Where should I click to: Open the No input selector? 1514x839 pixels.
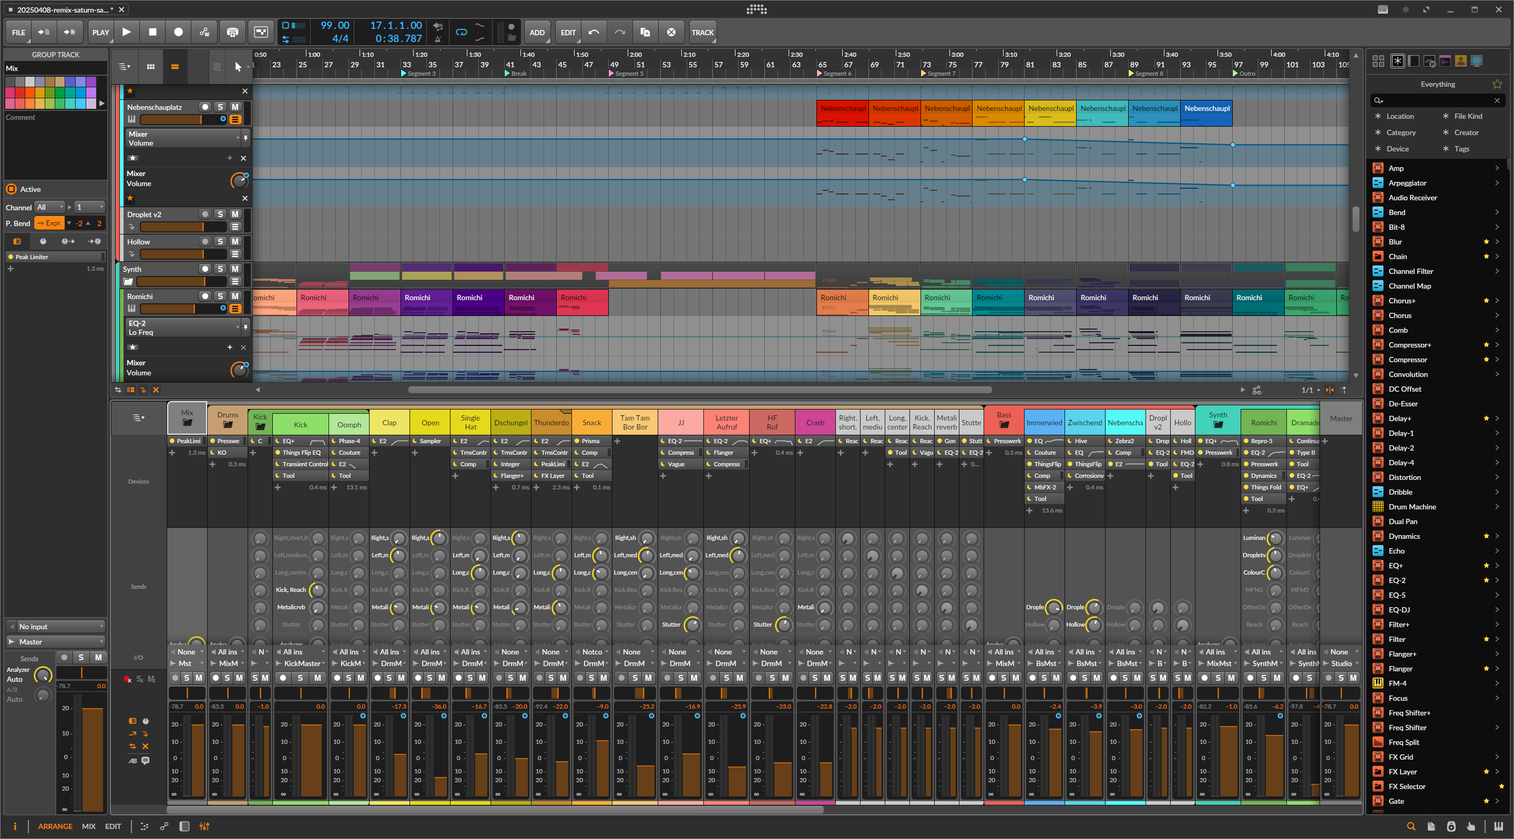pos(55,626)
